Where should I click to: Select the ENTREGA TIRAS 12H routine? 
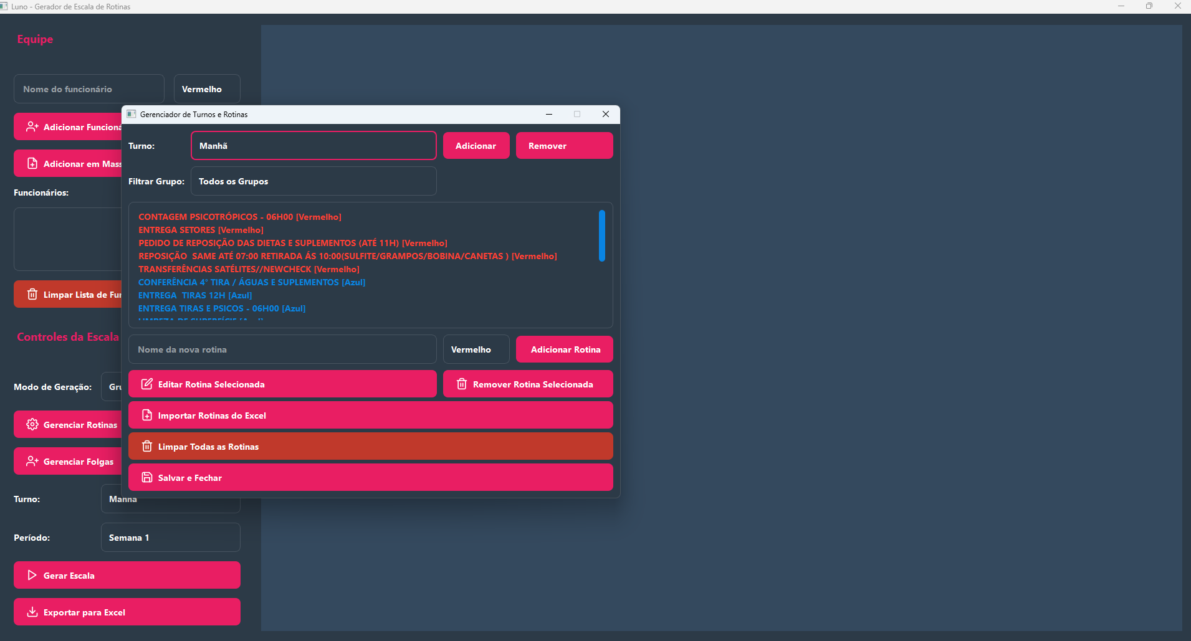coord(195,295)
